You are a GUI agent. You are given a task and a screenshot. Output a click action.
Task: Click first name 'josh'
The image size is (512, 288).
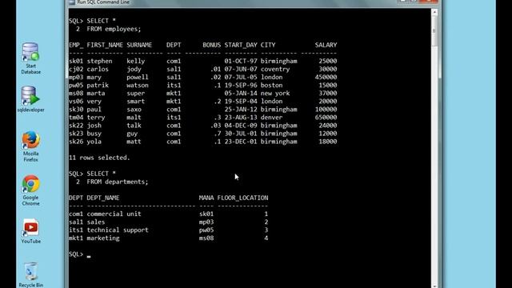pos(94,126)
